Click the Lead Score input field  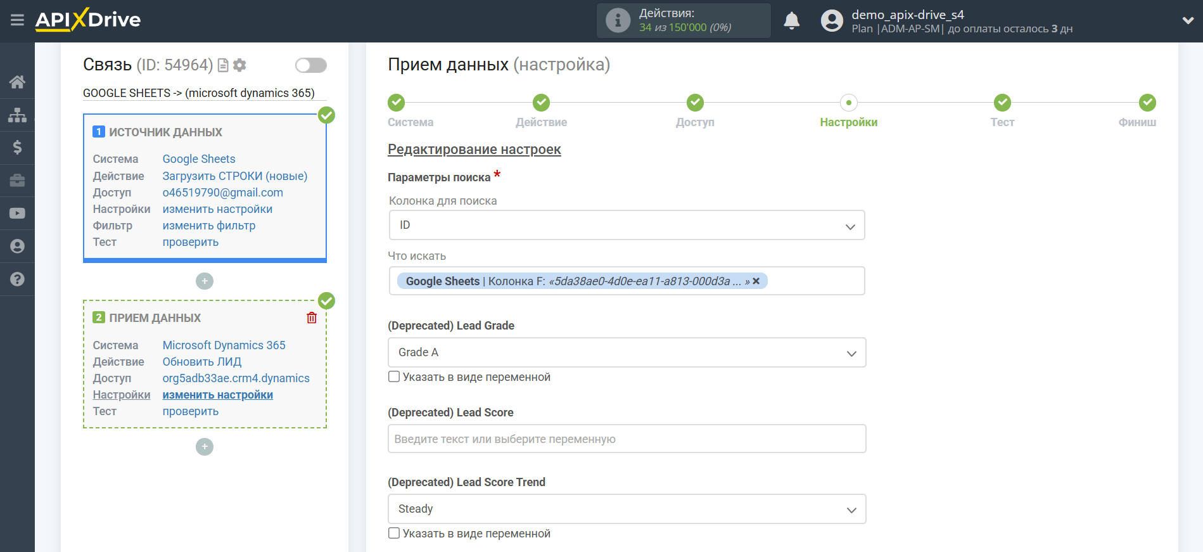pyautogui.click(x=627, y=439)
